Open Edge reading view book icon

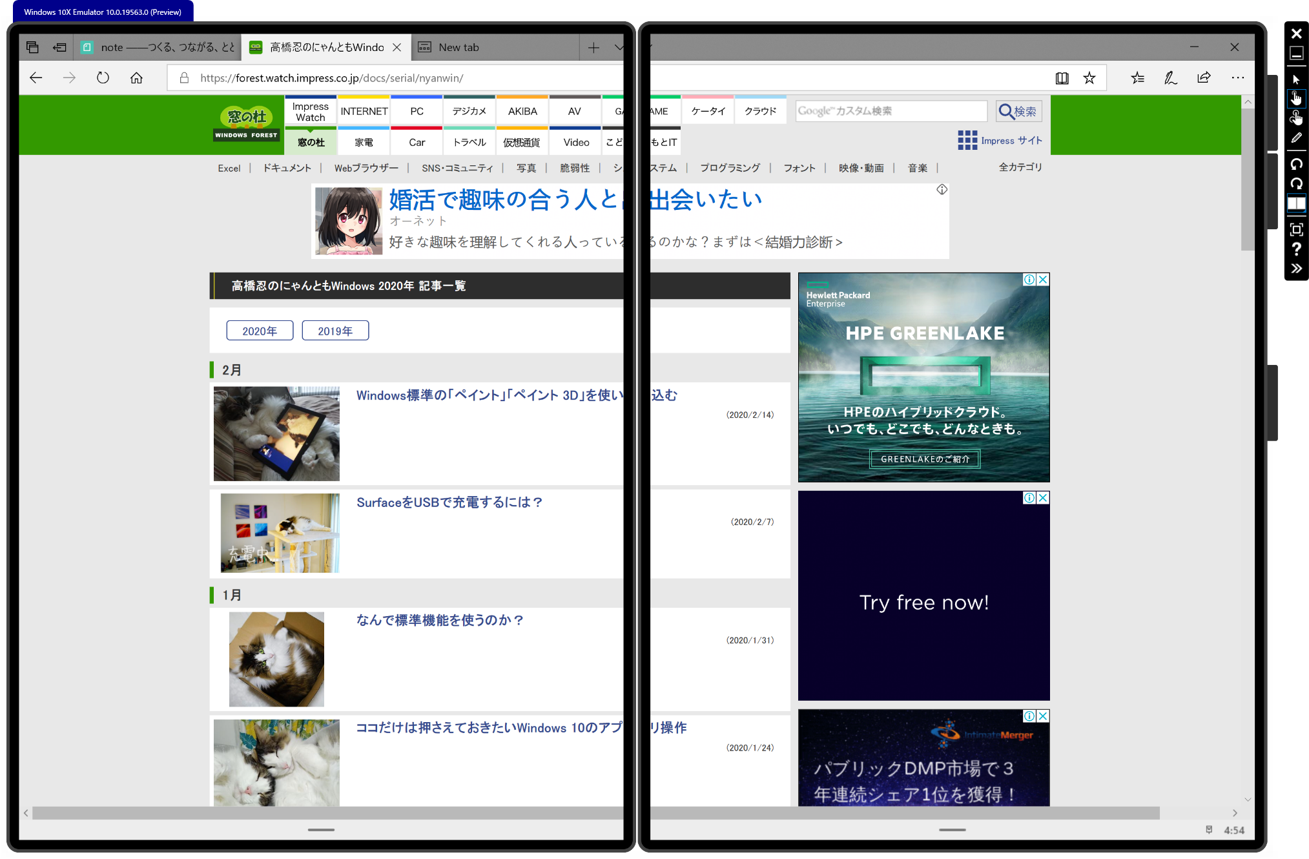tap(1062, 78)
